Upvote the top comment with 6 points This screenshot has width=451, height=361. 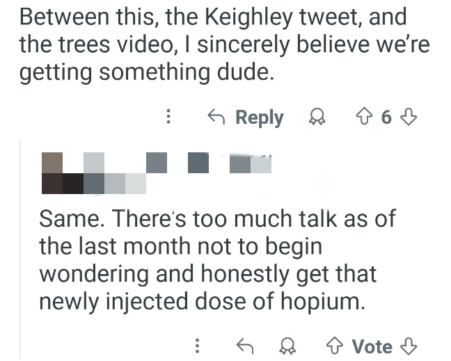pos(363,117)
